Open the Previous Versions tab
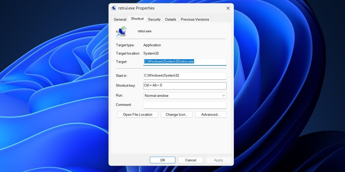Viewport: 345px width, 172px height. pos(195,19)
